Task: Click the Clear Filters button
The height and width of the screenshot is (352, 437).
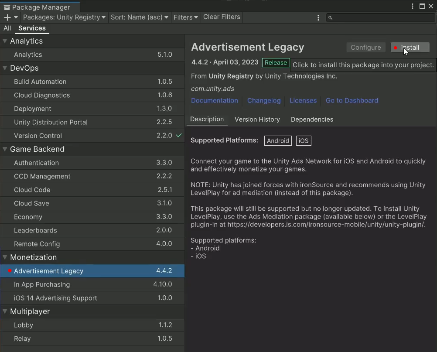Action: [222, 17]
